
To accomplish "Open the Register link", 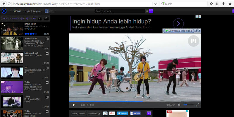I will point(37,11).
